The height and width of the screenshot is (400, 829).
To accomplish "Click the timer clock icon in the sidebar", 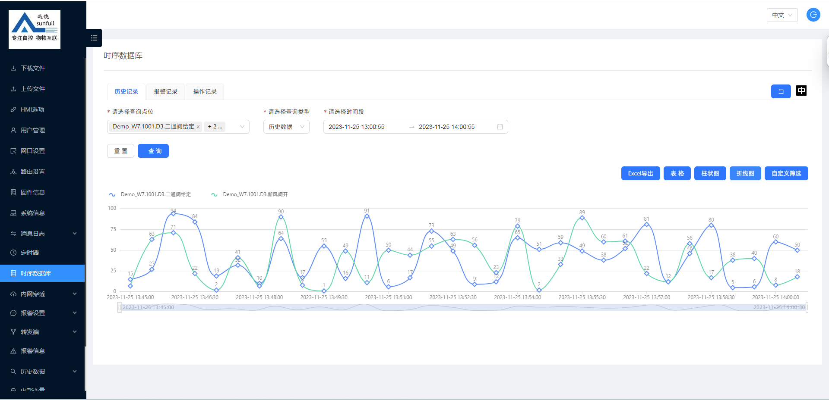I will (13, 253).
